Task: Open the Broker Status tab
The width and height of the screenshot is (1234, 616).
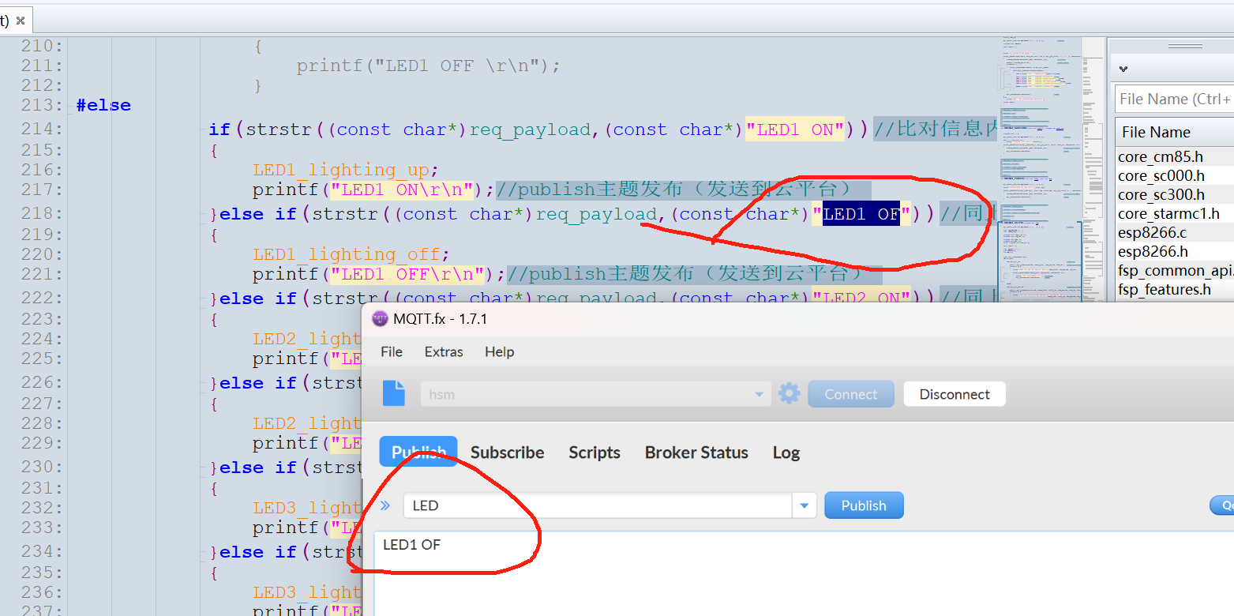Action: (x=696, y=453)
